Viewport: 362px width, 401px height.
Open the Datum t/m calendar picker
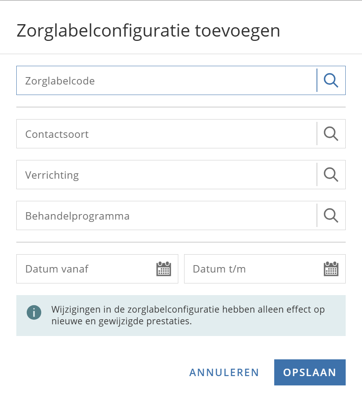tap(331, 269)
